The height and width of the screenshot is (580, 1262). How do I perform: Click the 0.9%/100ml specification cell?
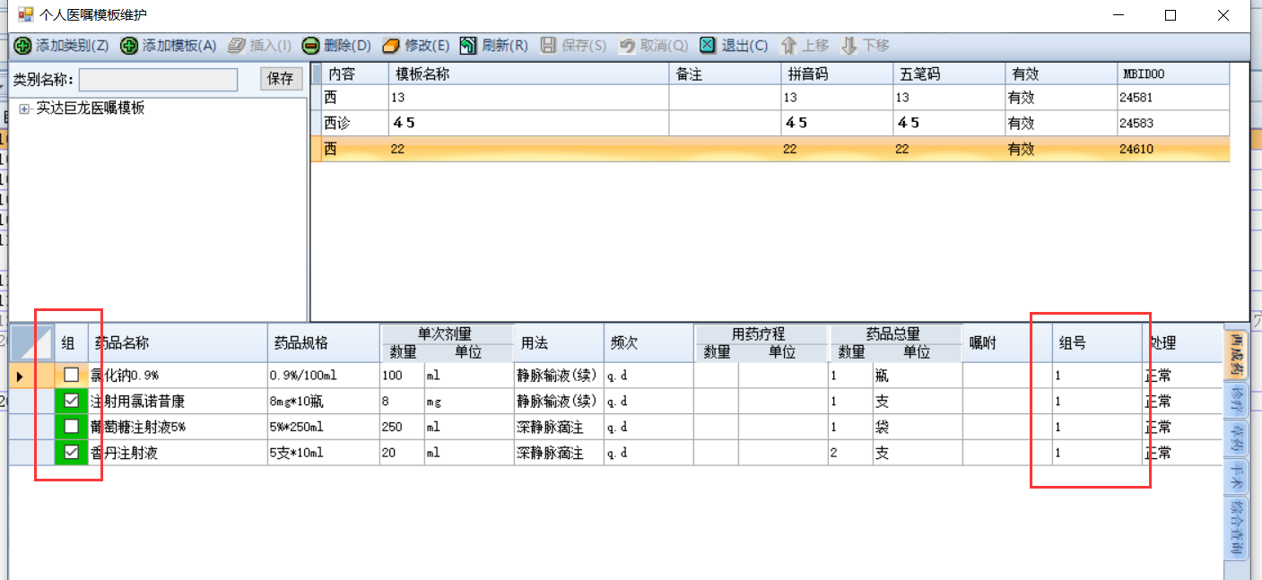324,375
